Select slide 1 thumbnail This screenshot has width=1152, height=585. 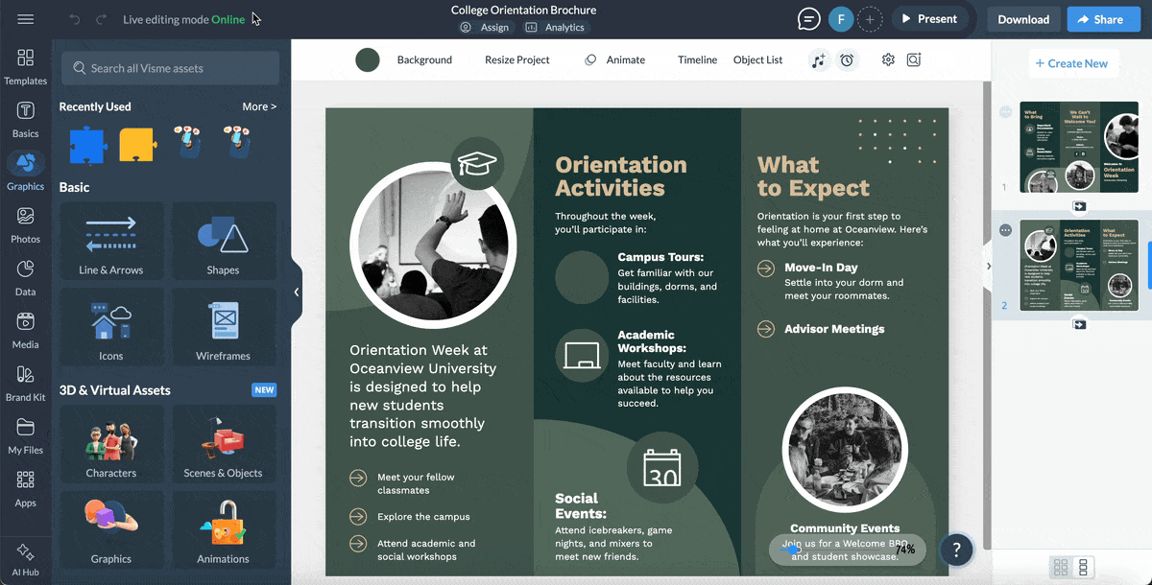tap(1079, 149)
